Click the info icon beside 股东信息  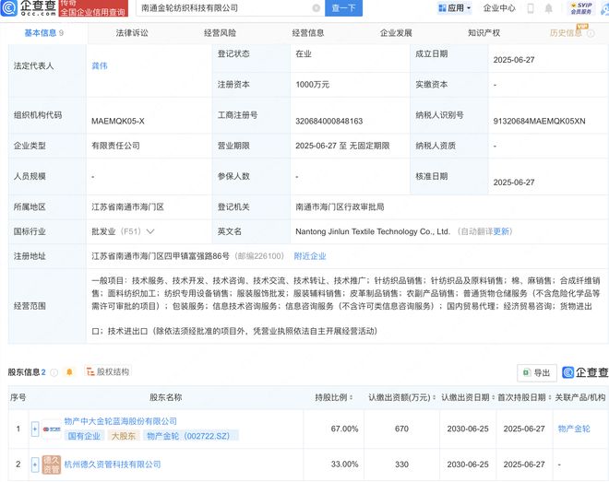tap(54, 372)
